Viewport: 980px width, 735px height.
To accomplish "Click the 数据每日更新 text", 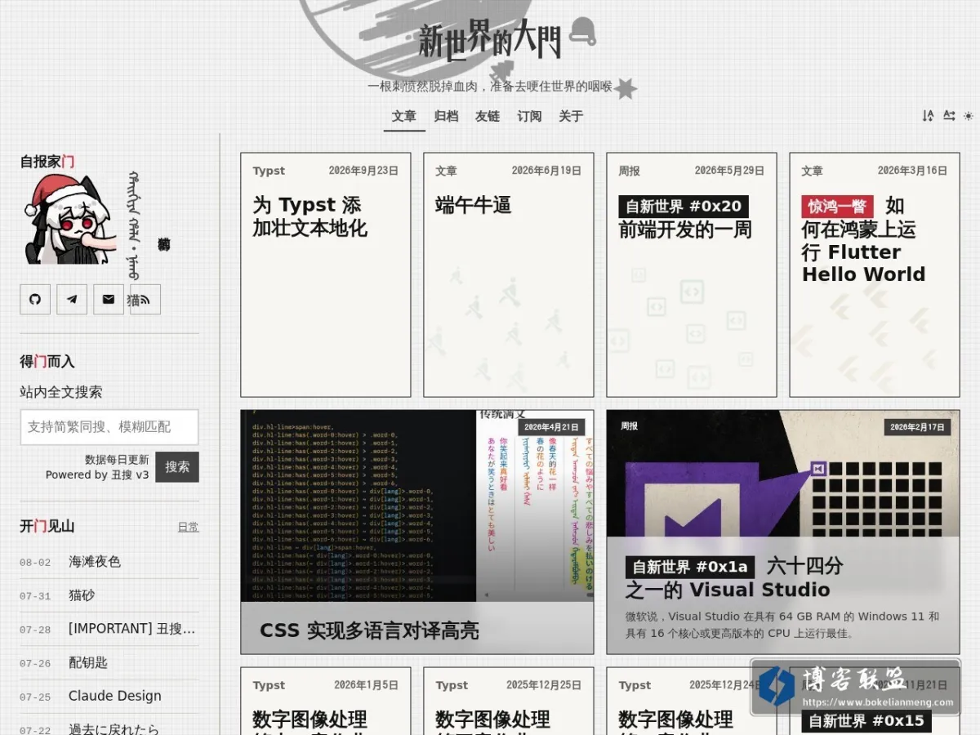I will 117,460.
